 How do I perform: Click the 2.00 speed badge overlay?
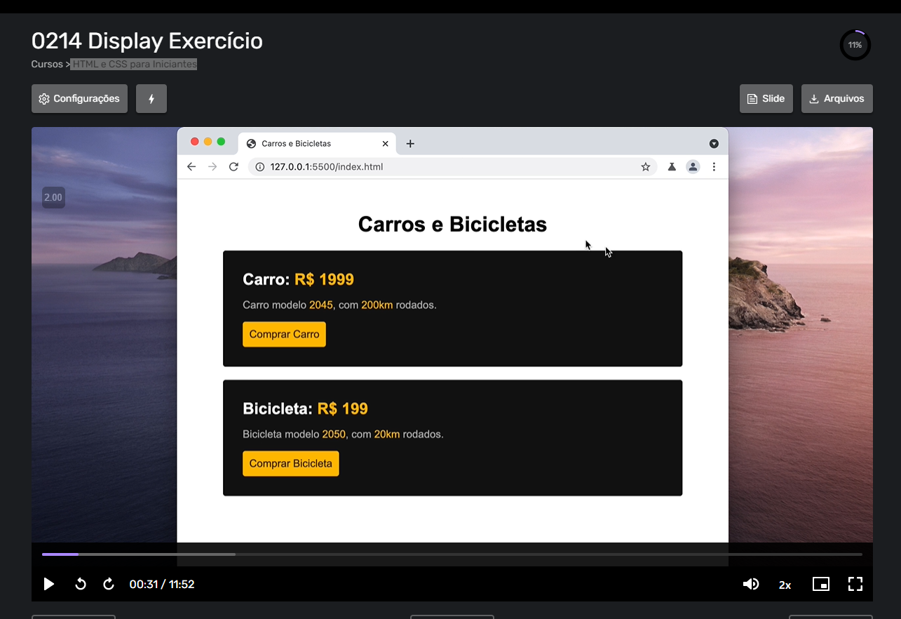(x=53, y=197)
